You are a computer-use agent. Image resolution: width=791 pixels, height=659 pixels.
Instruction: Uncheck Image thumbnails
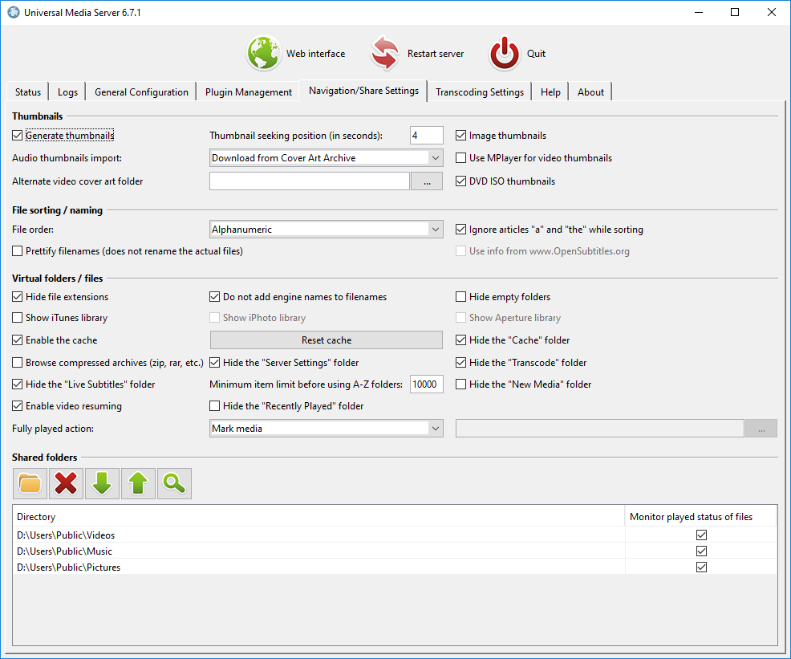pos(460,135)
